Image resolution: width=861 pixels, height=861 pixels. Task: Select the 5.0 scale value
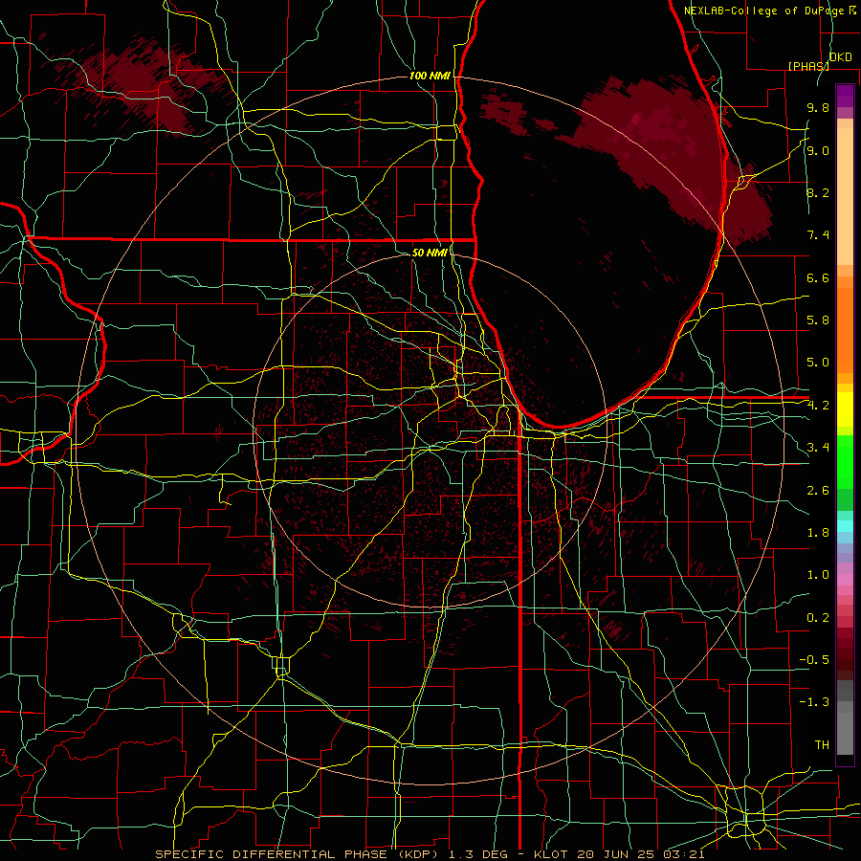(x=818, y=363)
